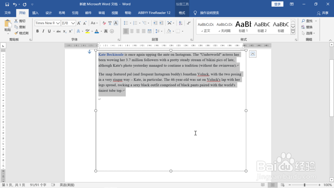Click the Undo arrow icon
This screenshot has width=334, height=188.
tap(15, 4)
